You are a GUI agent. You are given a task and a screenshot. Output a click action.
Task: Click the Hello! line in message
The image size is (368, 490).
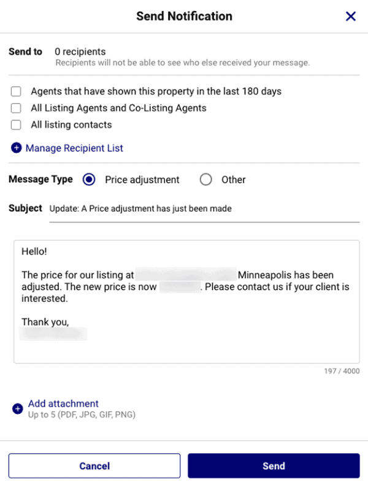click(x=34, y=251)
